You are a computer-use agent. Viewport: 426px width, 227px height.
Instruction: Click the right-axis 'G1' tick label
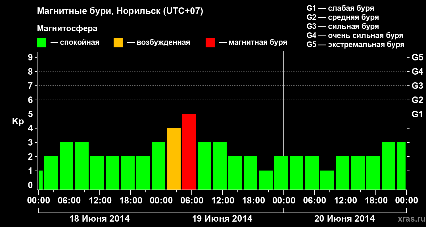pos(417,114)
